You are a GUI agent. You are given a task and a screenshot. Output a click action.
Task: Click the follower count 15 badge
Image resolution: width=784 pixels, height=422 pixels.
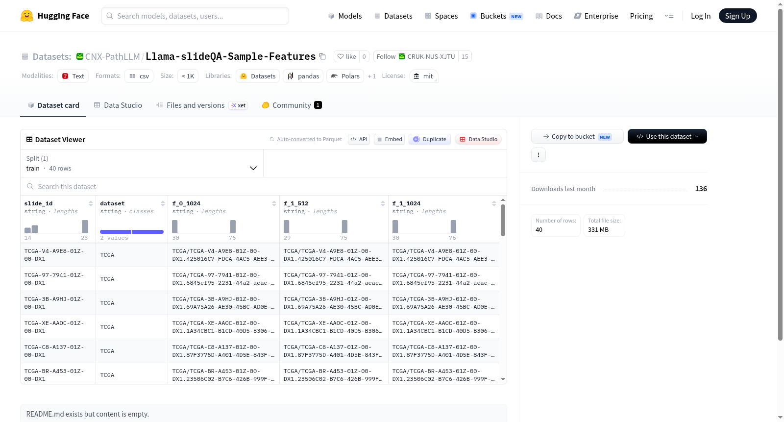(x=465, y=56)
